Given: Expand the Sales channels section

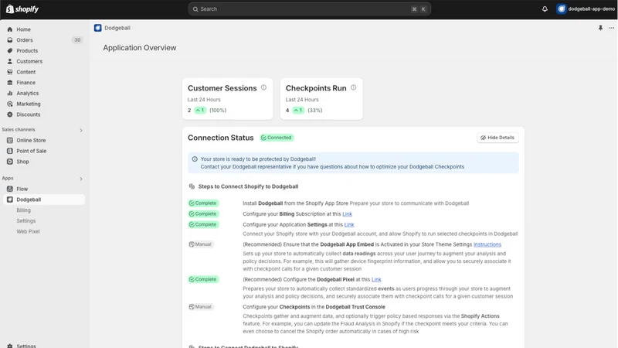Looking at the screenshot, I should (x=81, y=130).
